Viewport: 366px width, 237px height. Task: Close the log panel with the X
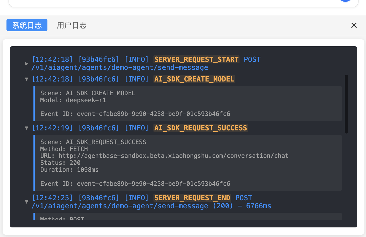(354, 25)
